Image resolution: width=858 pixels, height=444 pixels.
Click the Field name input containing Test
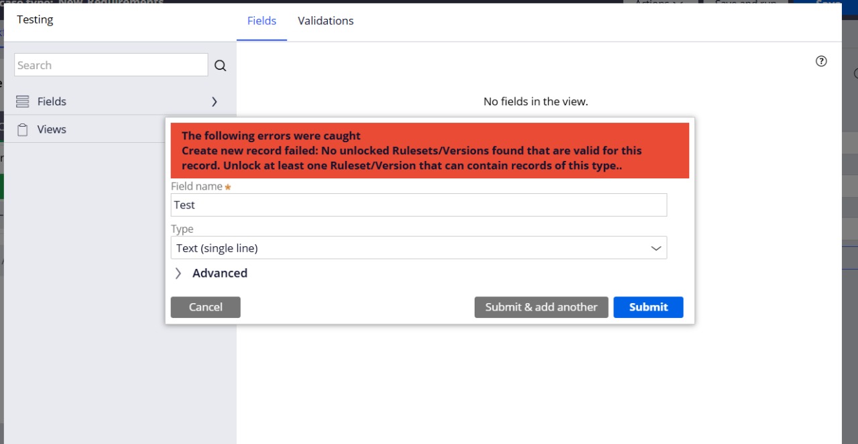(x=418, y=205)
